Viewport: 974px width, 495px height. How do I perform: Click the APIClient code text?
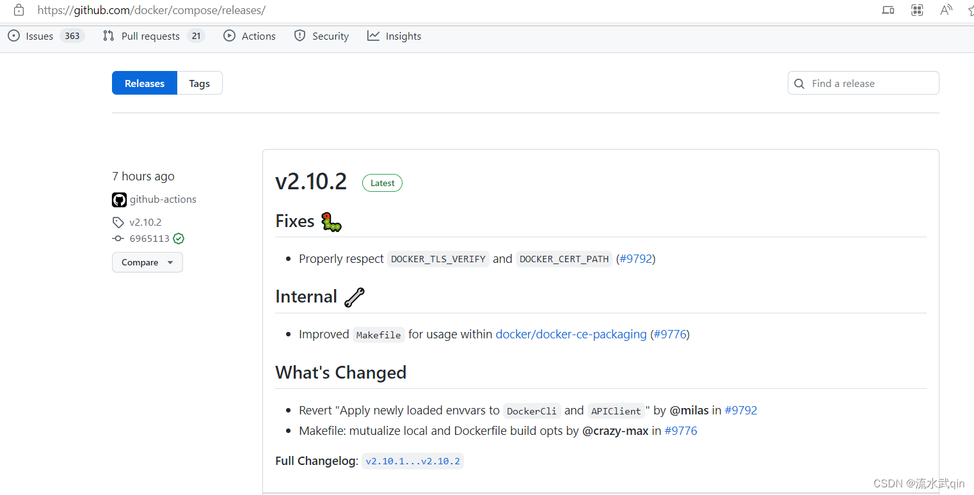616,411
